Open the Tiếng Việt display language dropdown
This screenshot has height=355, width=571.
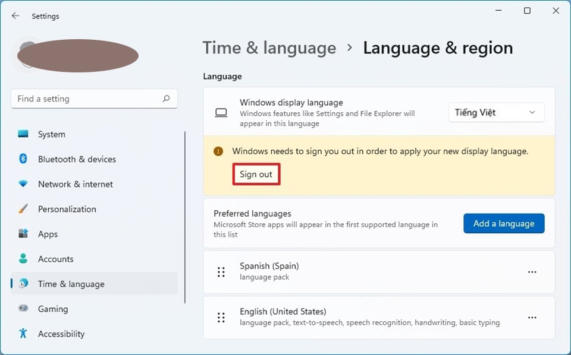(496, 113)
